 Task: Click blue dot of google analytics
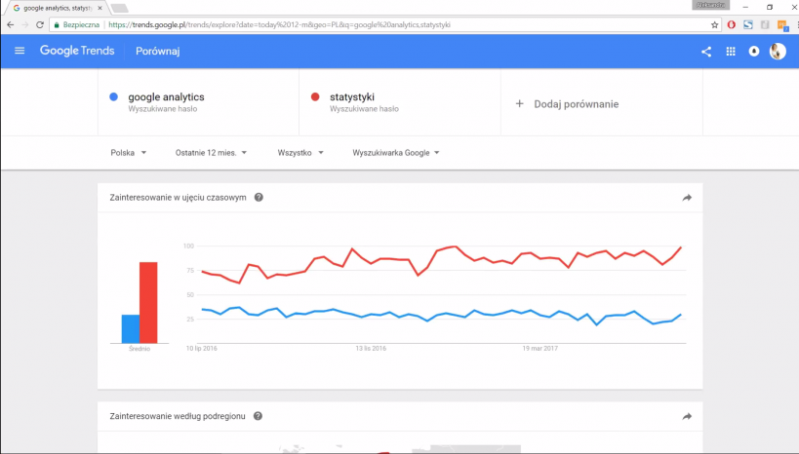point(113,96)
